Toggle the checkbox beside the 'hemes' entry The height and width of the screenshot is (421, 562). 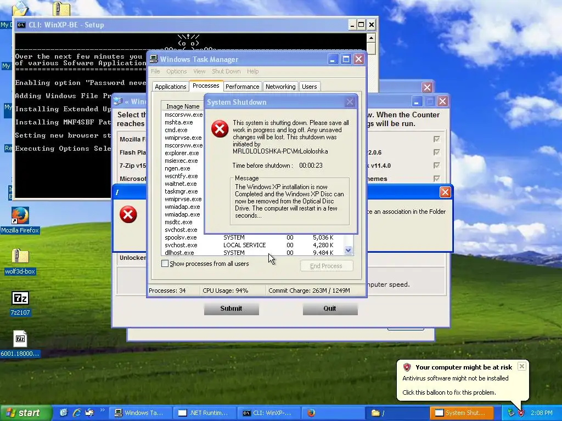click(x=436, y=178)
